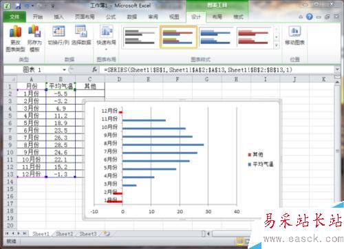The image size is (344, 249).
Task: Switch to the Review ribbon tab
Action: (153, 17)
